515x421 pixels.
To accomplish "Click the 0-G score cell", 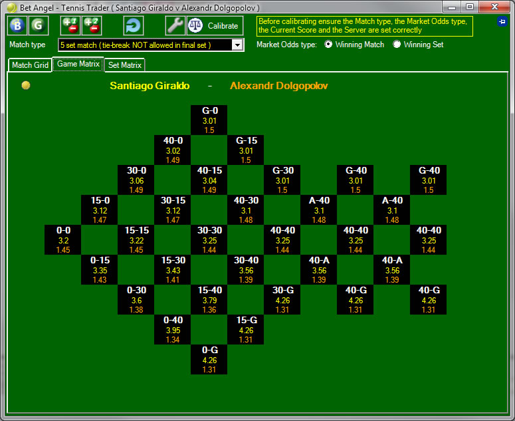I will (209, 359).
